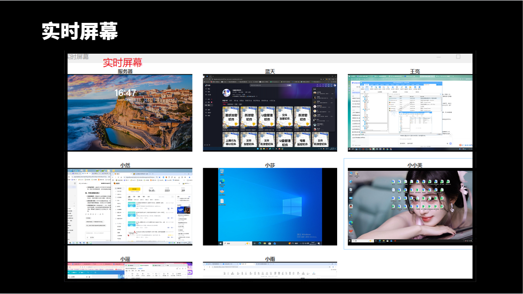
Task: Maximize the 实时屏幕 window
Action: pyautogui.click(x=458, y=57)
